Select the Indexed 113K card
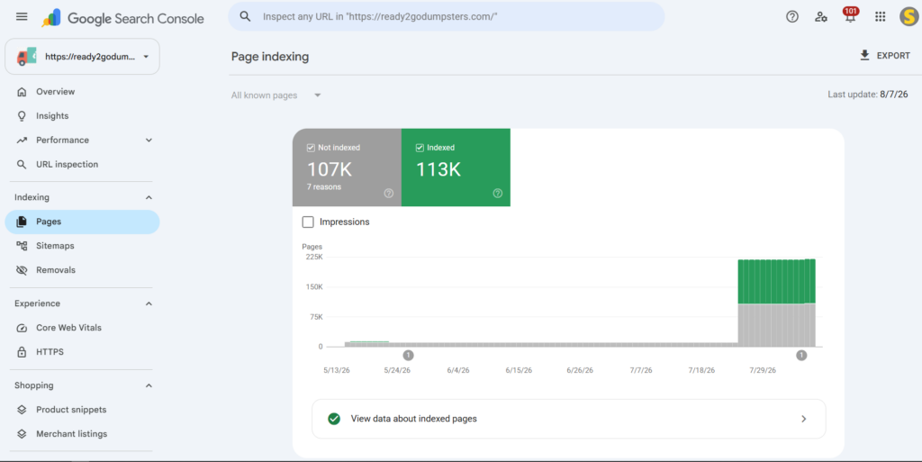 coord(456,168)
